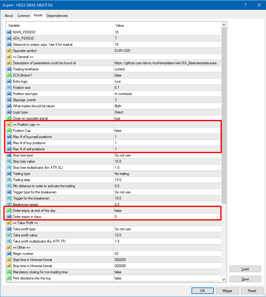Open Take profit type value 'Do not use'
This screenshot has height=297, width=266.
167,229
